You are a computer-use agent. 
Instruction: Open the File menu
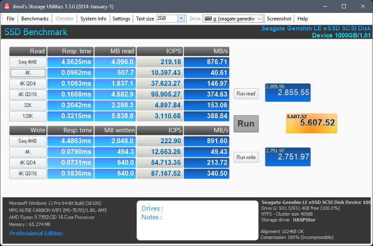(x=10, y=19)
